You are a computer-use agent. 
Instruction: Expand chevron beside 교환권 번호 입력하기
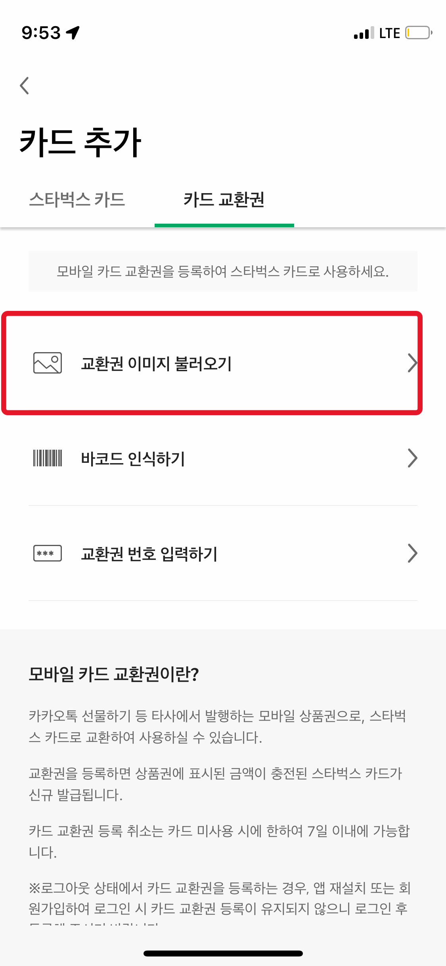[412, 553]
